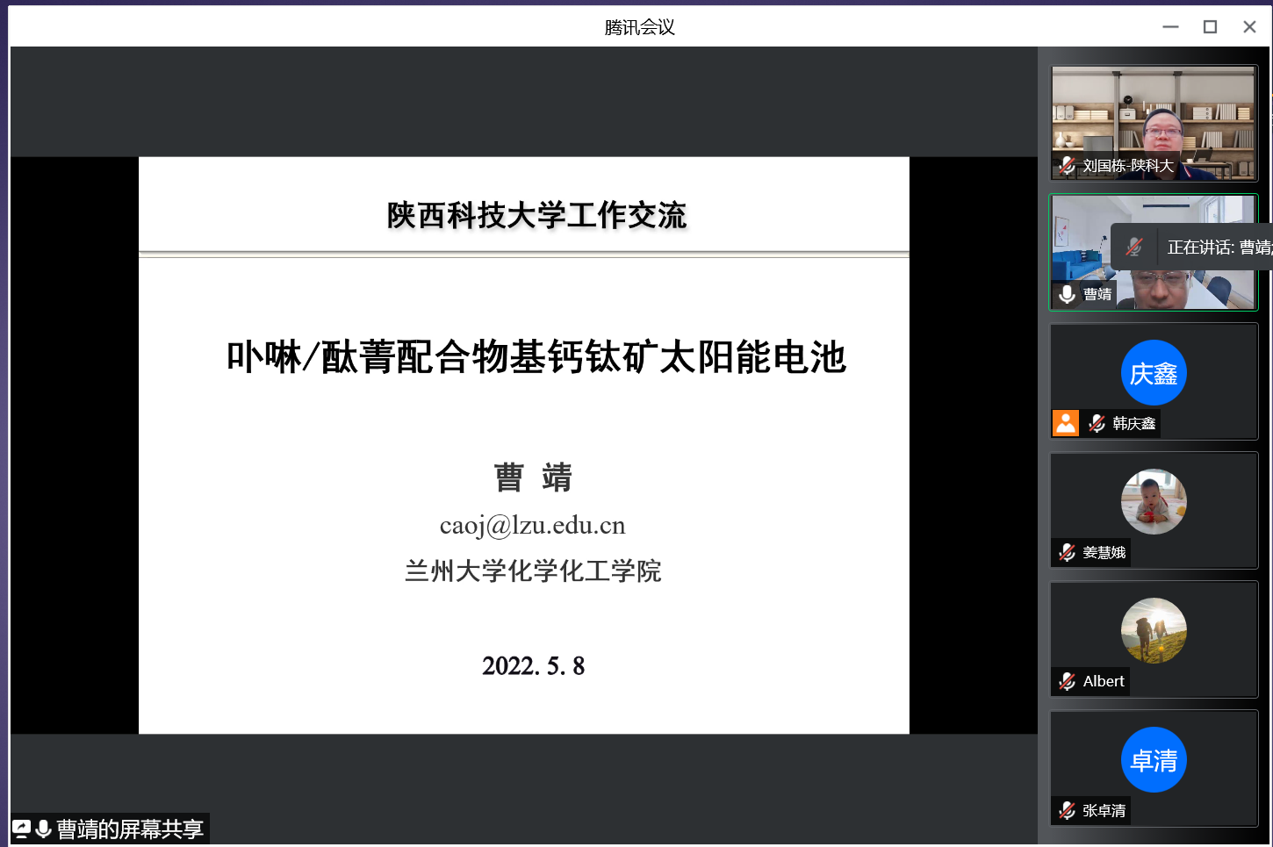
Task: Select the blue 卓清 avatar circle
Action: (1154, 760)
